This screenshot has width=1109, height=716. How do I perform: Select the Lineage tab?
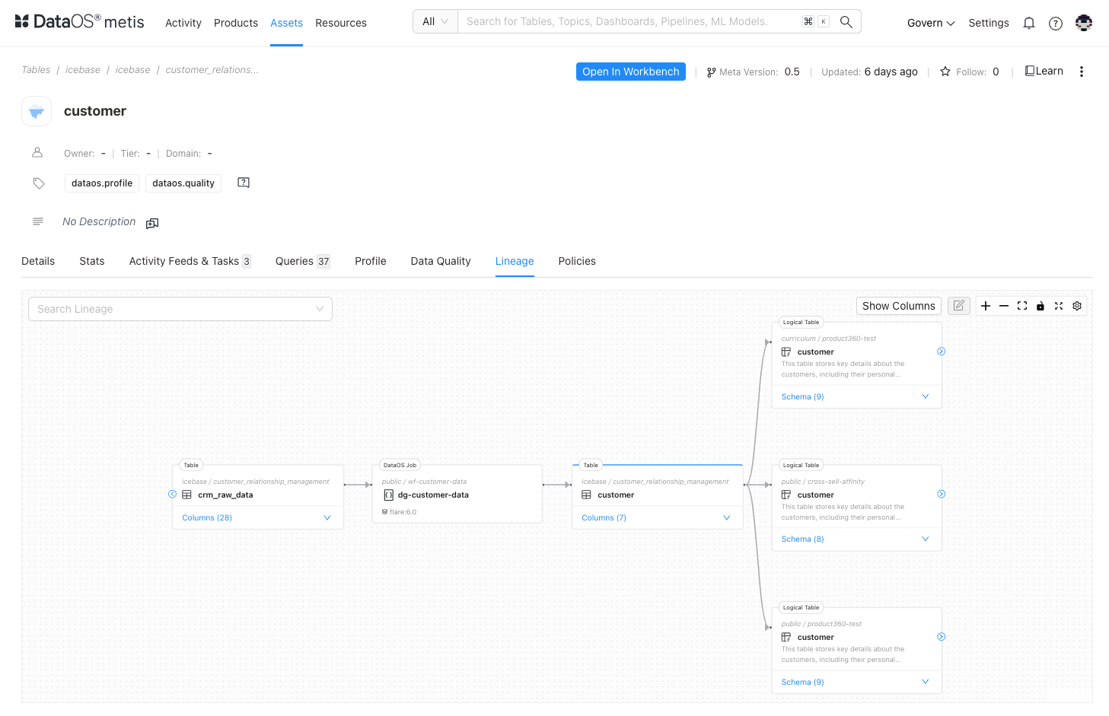pos(515,261)
